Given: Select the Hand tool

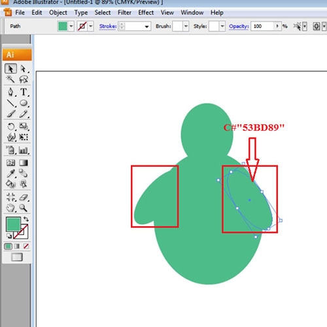Looking at the screenshot, I should coord(10,208).
